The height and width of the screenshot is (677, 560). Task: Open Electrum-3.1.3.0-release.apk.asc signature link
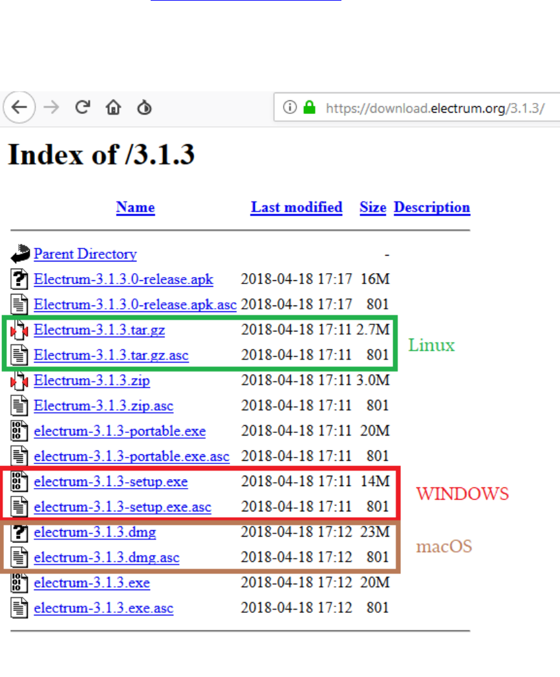135,304
